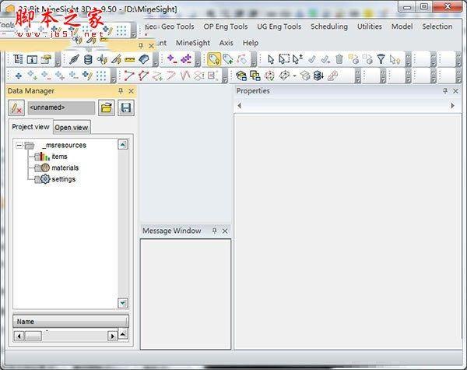This screenshot has width=467, height=370.
Task: Click the Properties panel right arrow
Action: click(x=452, y=106)
